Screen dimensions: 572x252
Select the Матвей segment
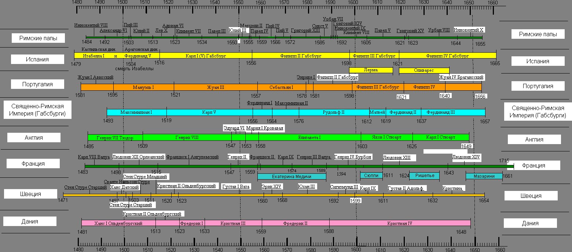(x=377, y=112)
